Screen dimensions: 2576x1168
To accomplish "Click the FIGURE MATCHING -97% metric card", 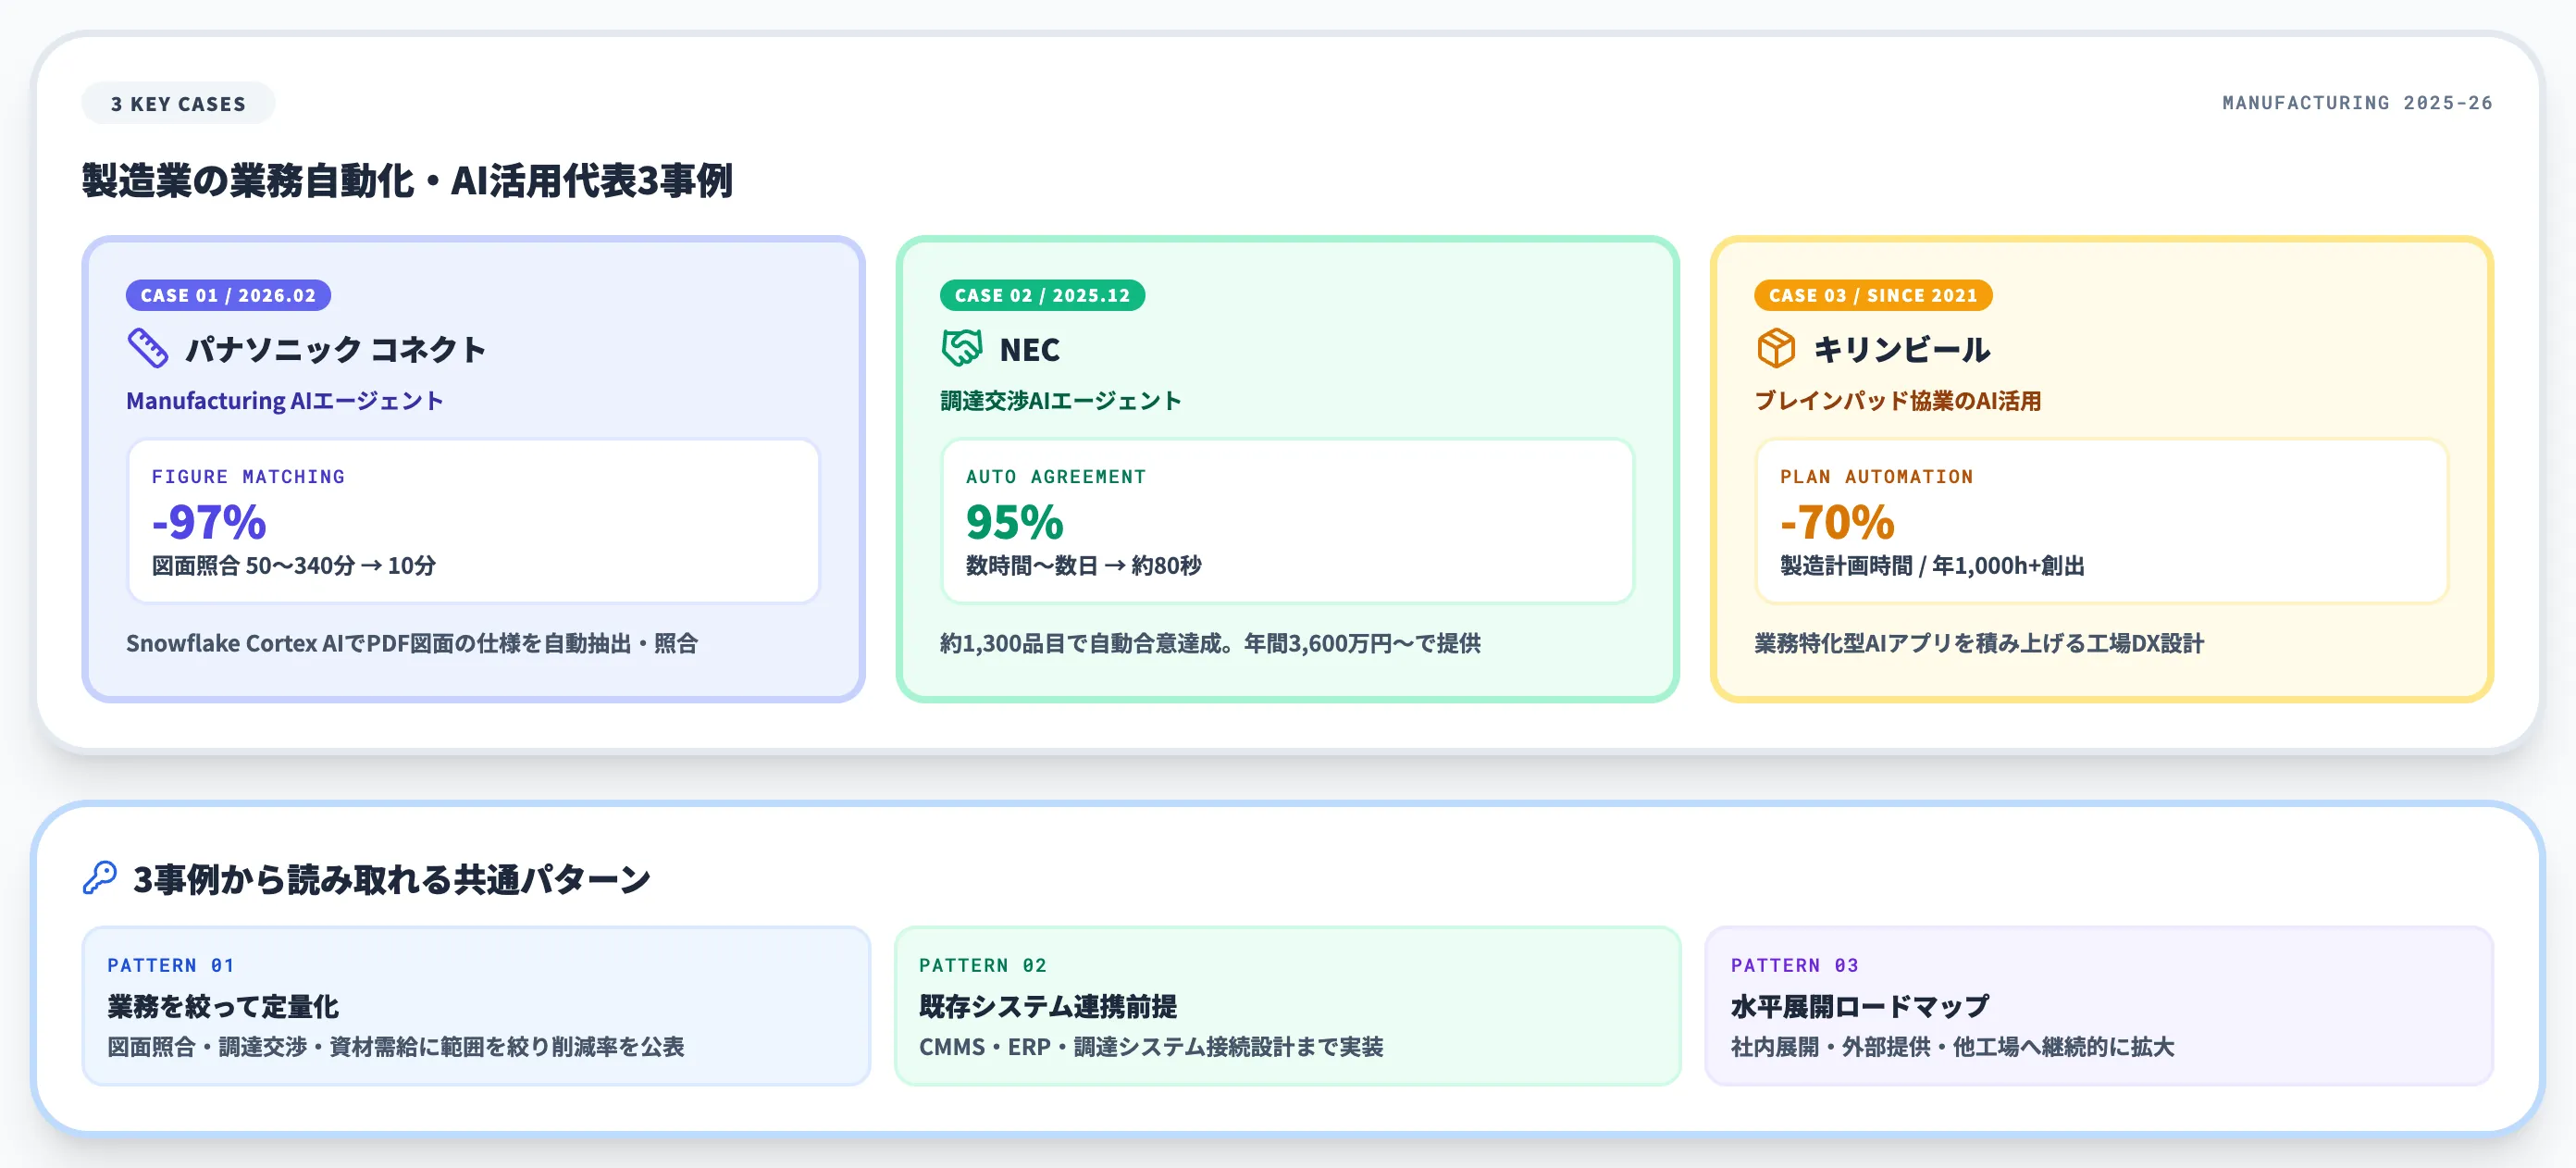I will tap(472, 520).
